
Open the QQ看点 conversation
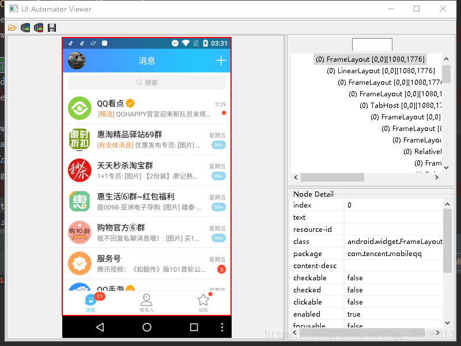click(x=147, y=108)
